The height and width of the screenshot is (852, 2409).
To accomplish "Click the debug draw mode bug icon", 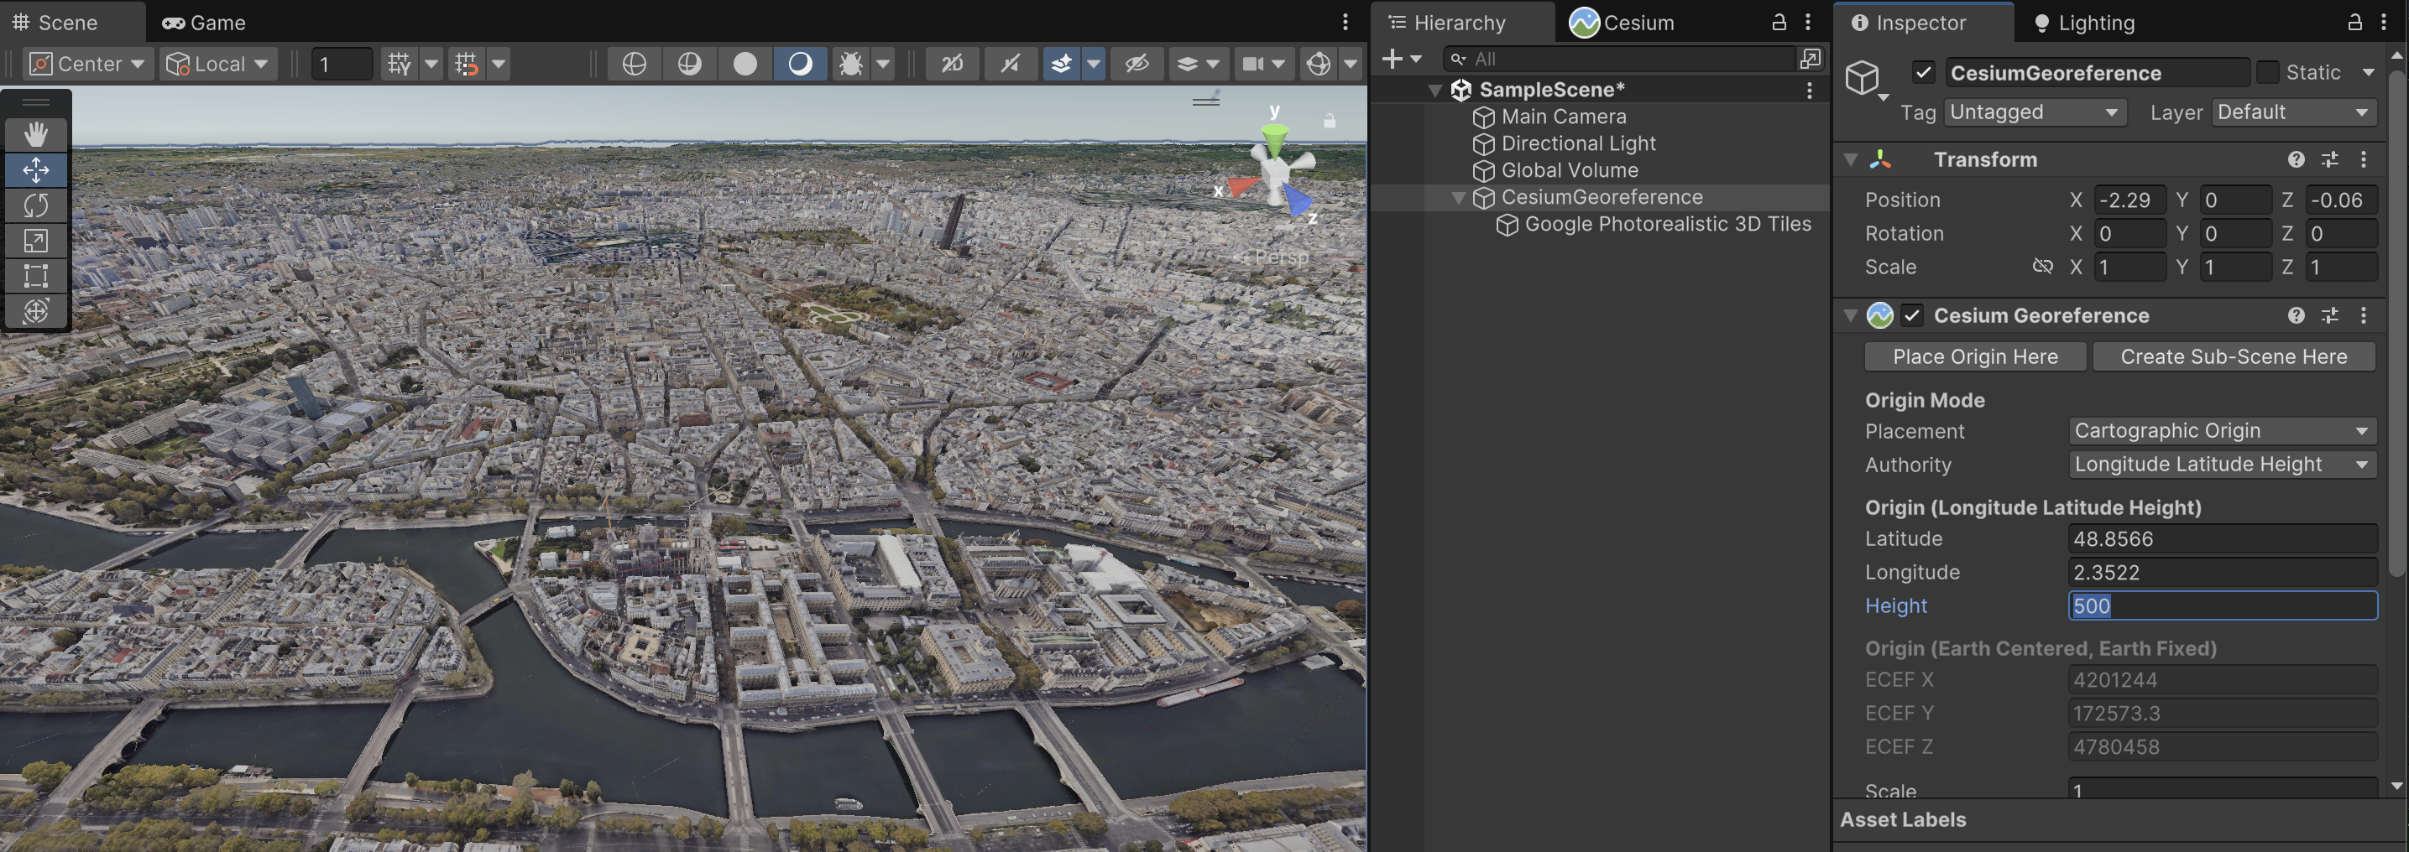I will 850,64.
